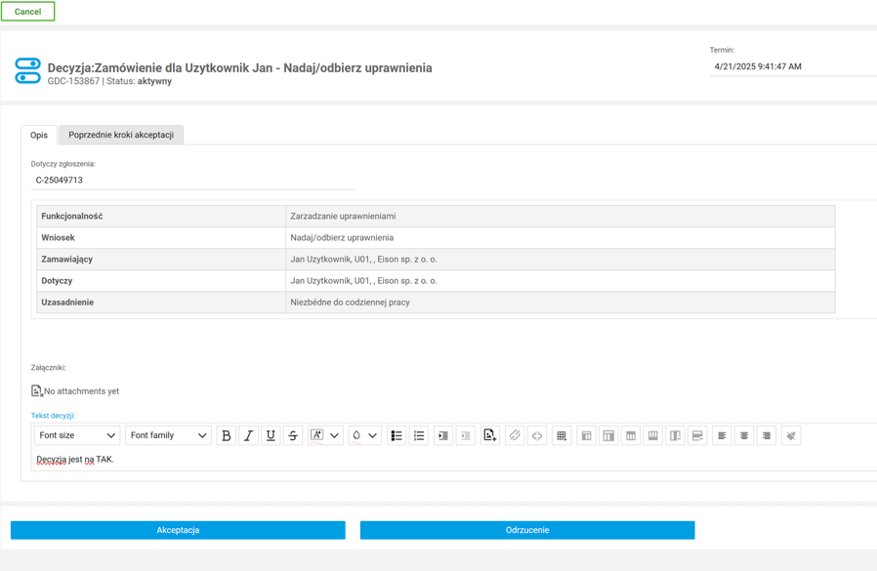Open the Font family dropdown
Screen dimensions: 877x571
(168, 436)
